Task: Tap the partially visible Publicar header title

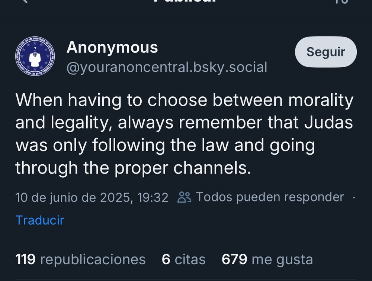Action: click(185, 1)
